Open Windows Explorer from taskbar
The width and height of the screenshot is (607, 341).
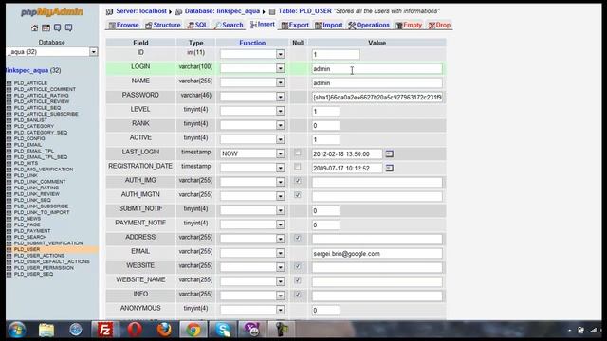46,330
